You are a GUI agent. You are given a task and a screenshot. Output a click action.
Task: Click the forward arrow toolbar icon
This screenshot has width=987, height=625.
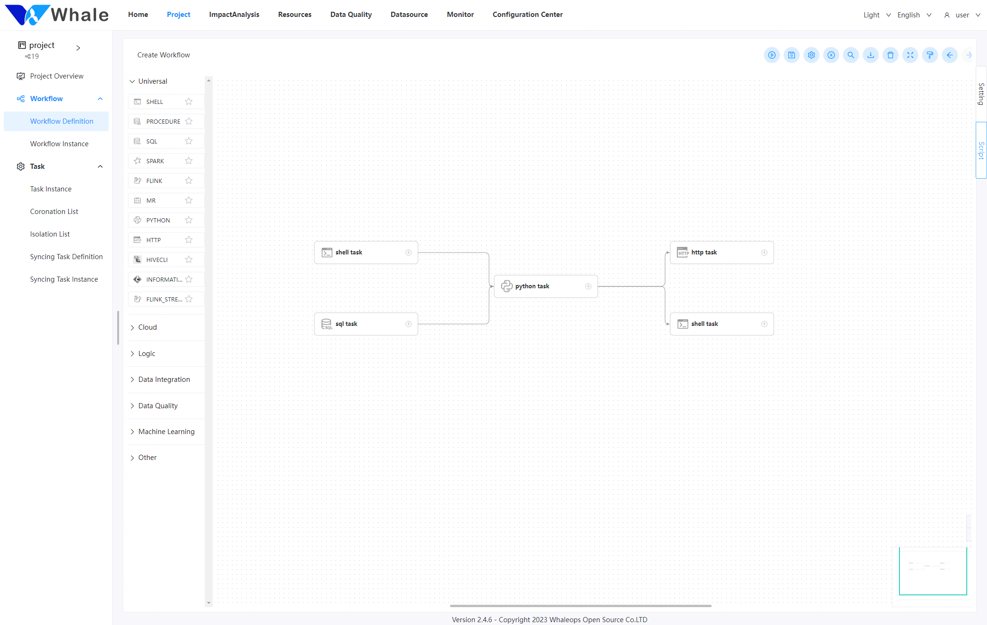click(969, 55)
